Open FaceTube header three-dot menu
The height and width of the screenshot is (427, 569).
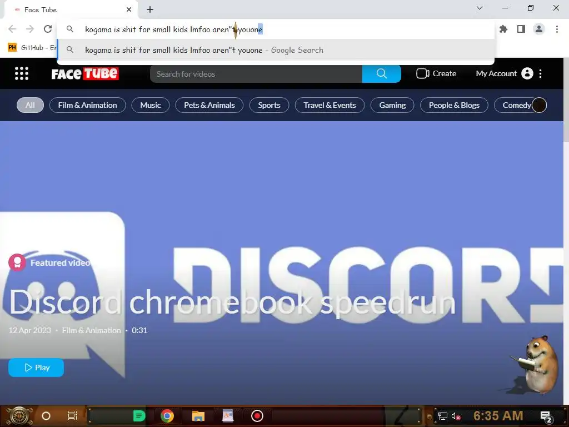tap(540, 74)
